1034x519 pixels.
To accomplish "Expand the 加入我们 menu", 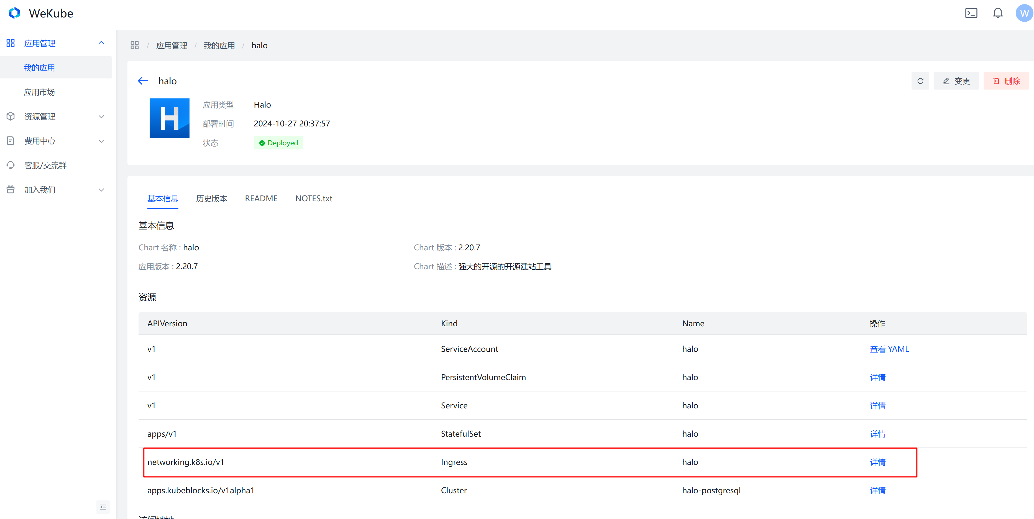I will click(102, 190).
